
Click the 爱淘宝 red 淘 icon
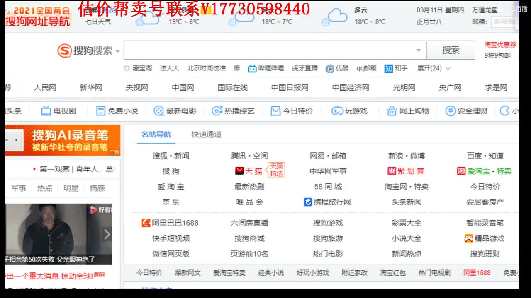(461, 171)
